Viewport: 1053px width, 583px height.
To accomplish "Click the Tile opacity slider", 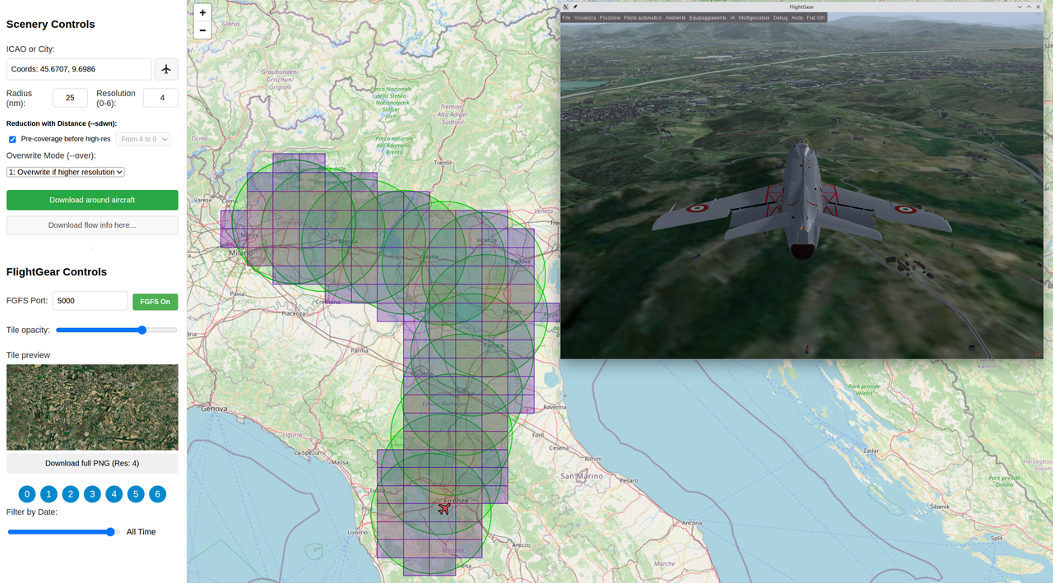I will (116, 330).
